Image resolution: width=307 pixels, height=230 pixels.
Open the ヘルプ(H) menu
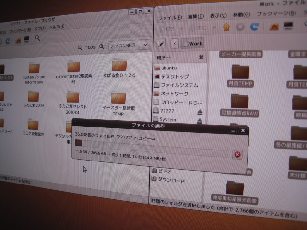[57, 27]
